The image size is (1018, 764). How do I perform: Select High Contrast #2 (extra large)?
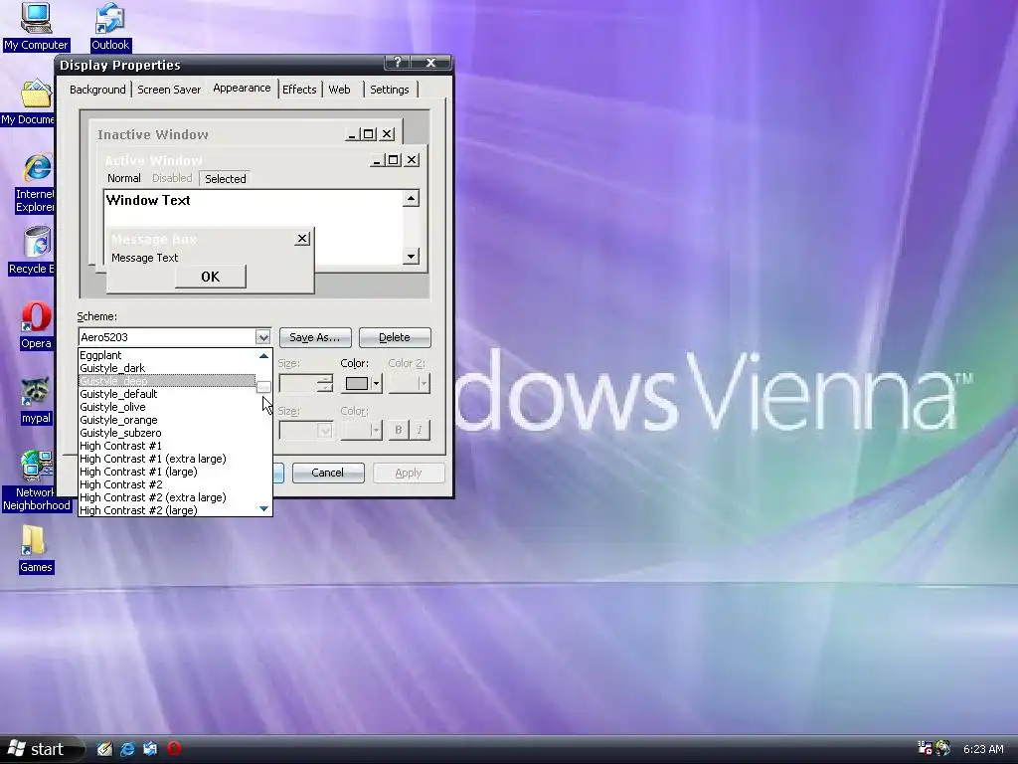coord(167,498)
